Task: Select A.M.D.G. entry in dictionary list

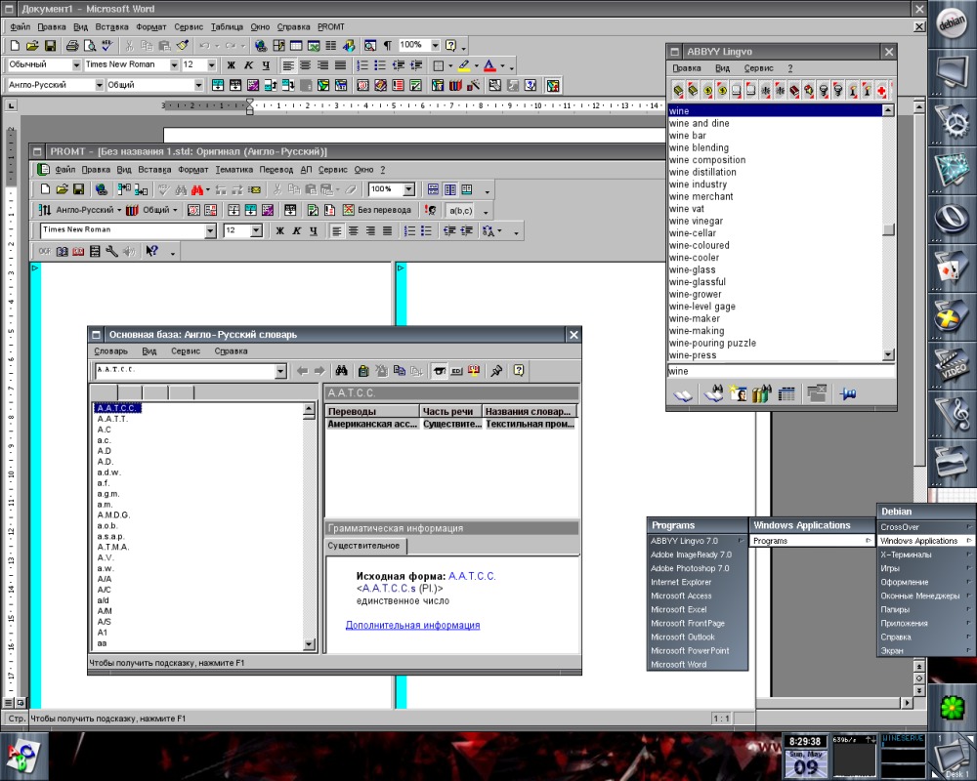Action: click(114, 515)
